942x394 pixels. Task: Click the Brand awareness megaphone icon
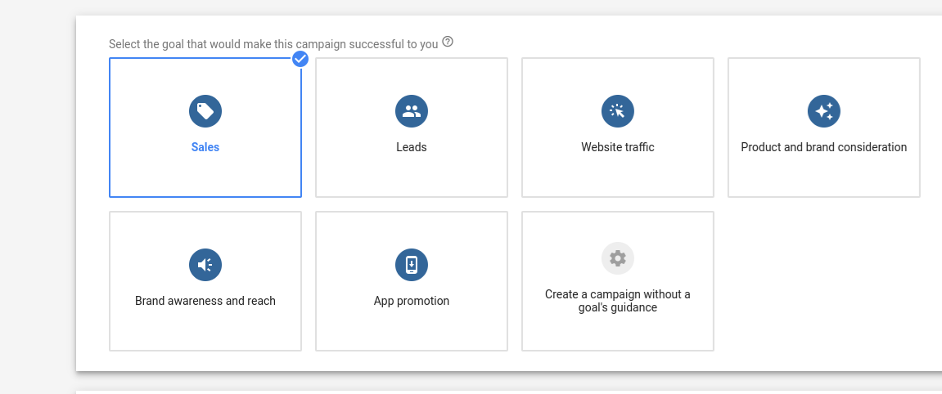point(205,265)
